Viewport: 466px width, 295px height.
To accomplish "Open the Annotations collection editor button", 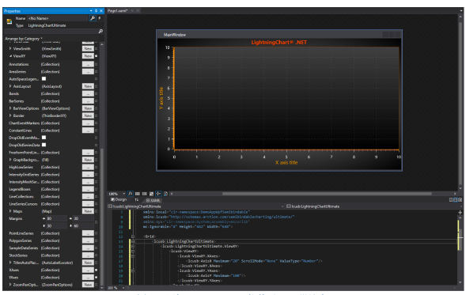I will (x=88, y=64).
